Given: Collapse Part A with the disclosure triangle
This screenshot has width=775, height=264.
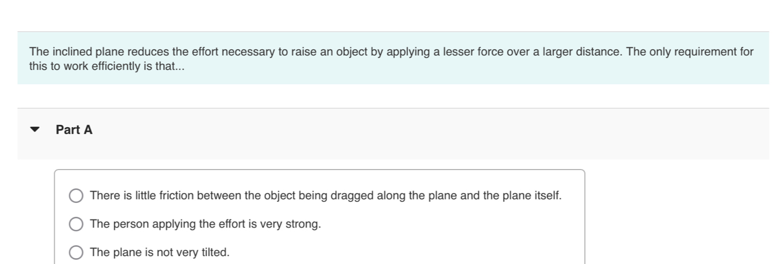Looking at the screenshot, I should pos(35,130).
